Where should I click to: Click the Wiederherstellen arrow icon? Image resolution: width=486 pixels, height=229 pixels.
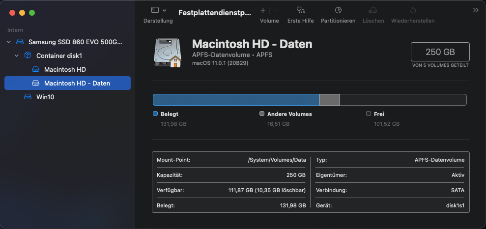coord(413,10)
